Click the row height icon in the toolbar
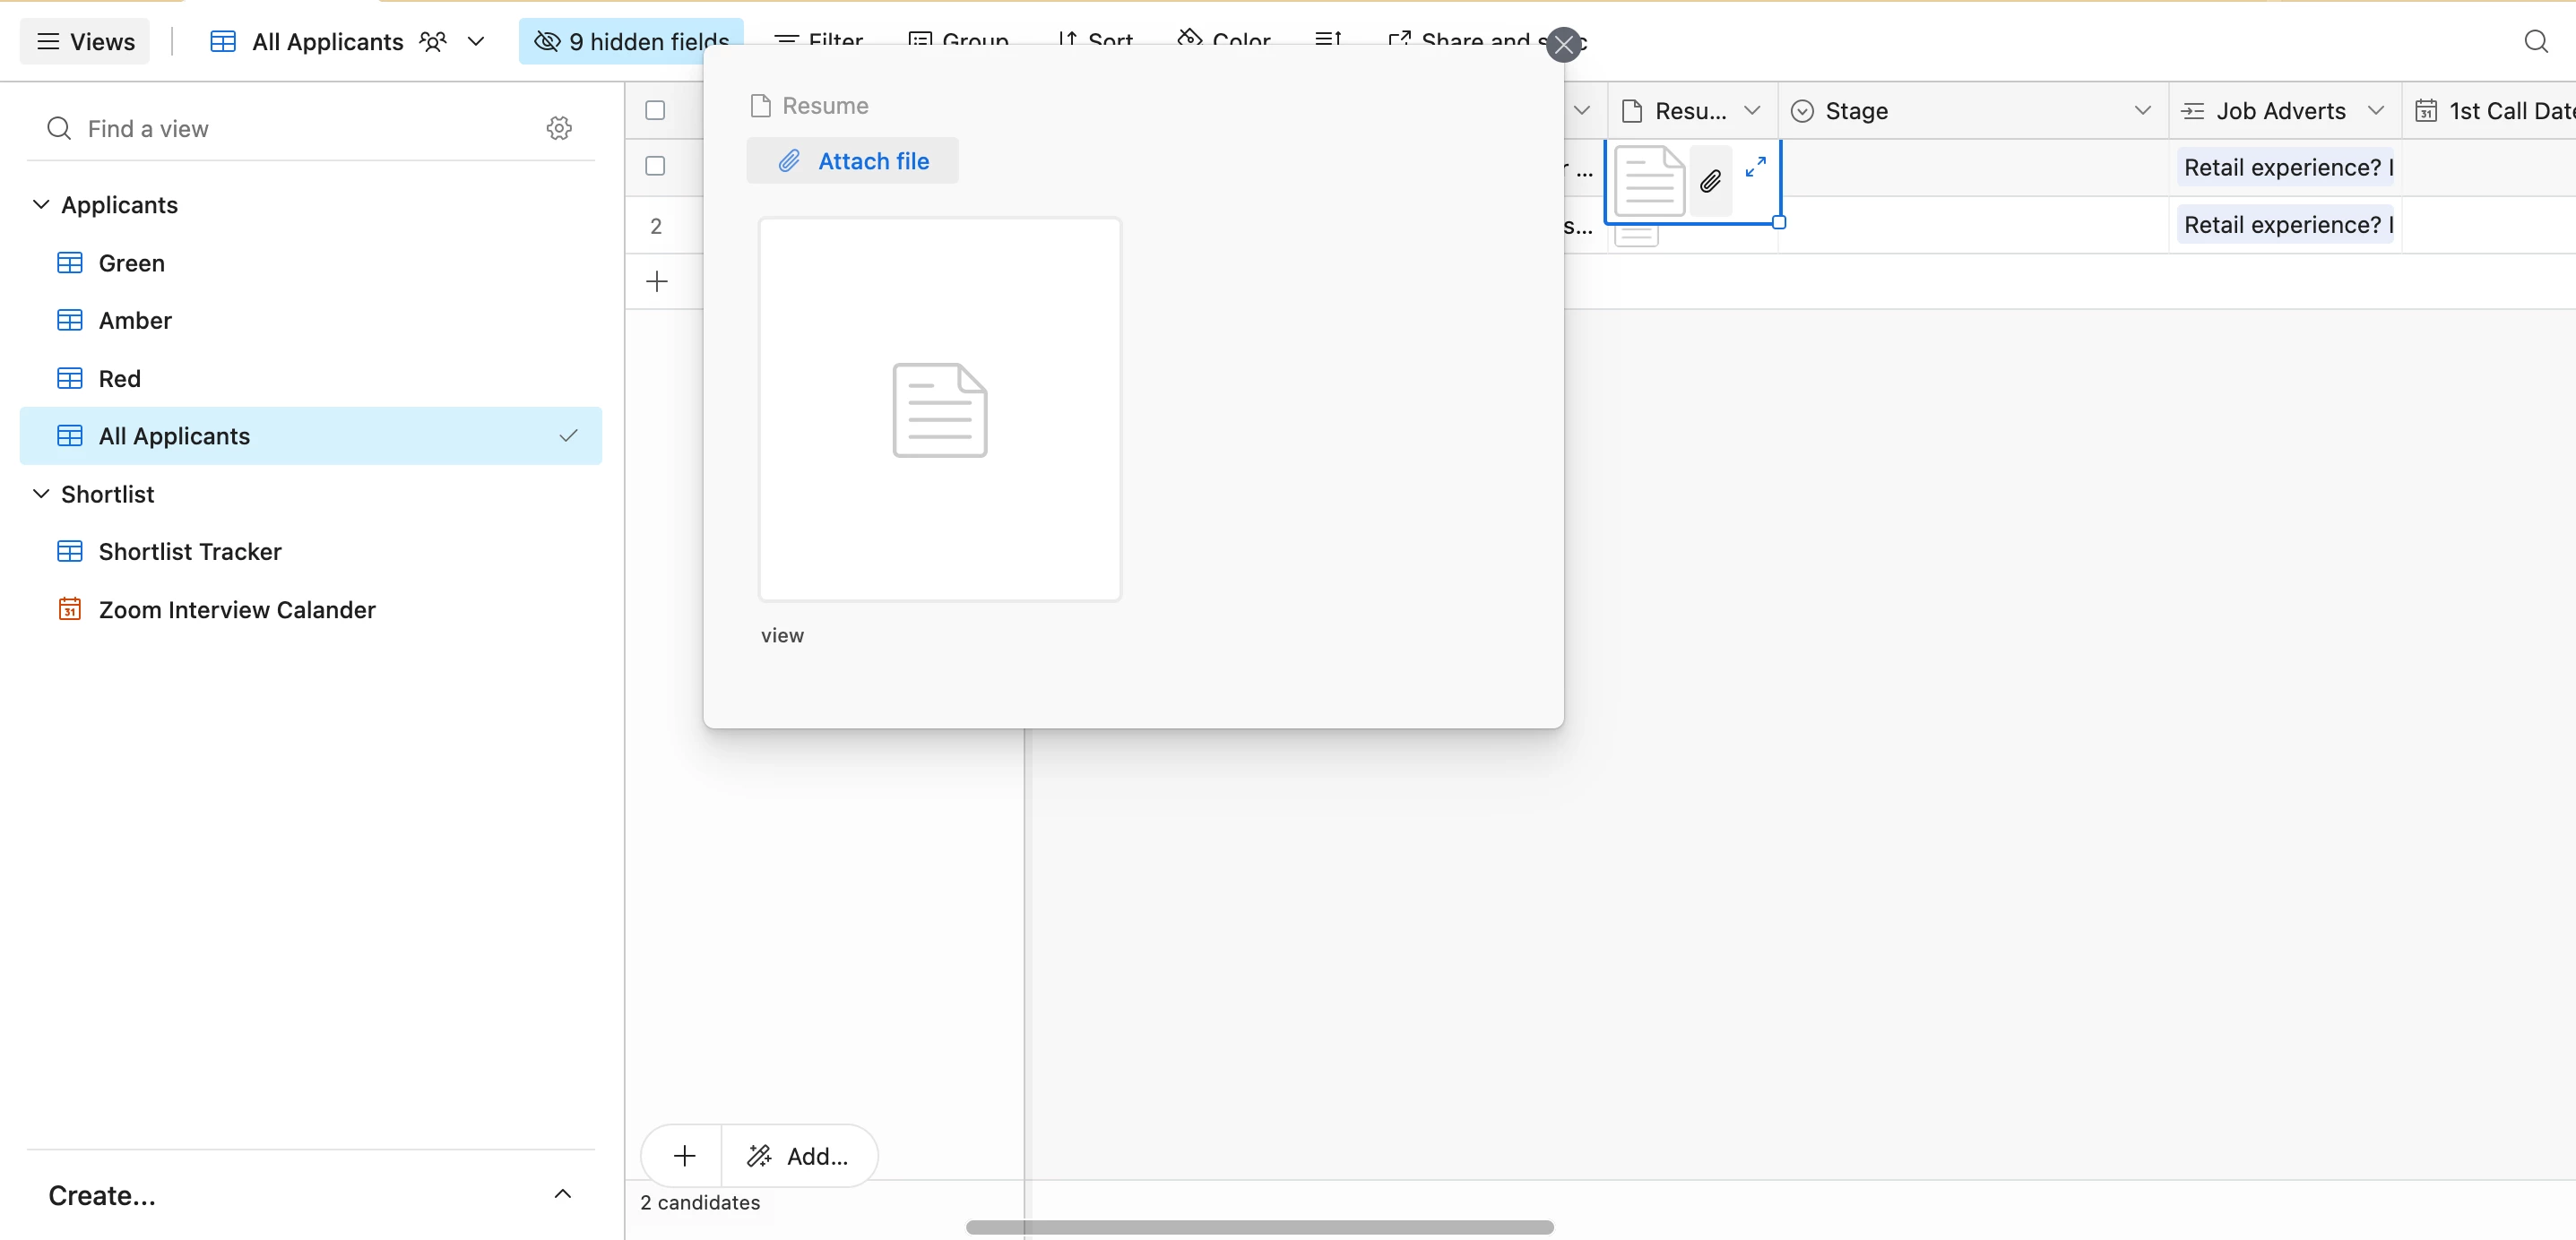Image resolution: width=2576 pixels, height=1240 pixels. click(x=1327, y=40)
